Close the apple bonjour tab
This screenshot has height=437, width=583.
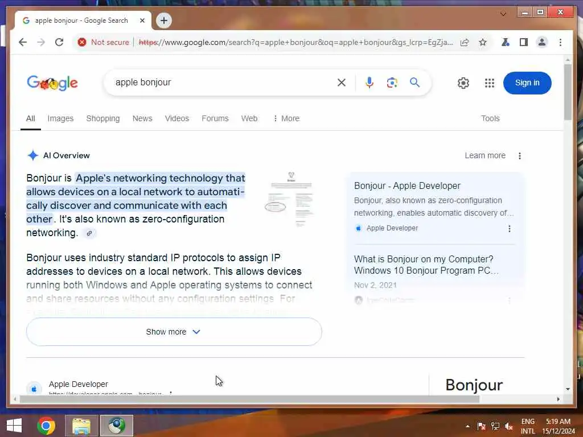point(142,20)
